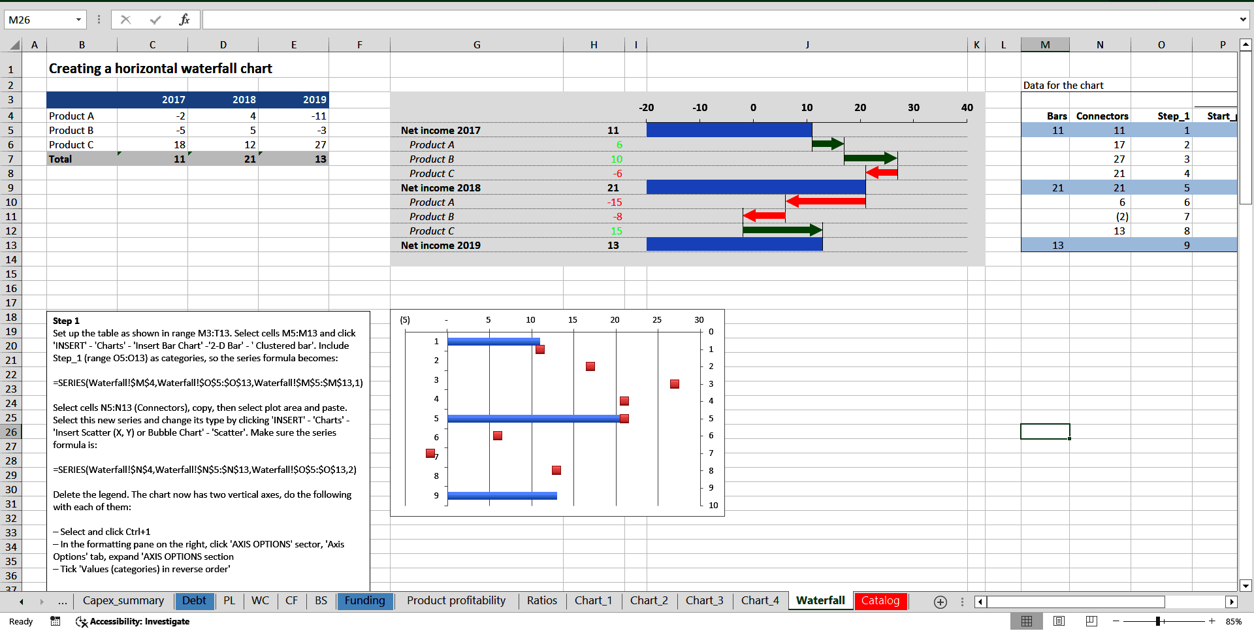Select the Net income 2017 blue bar

(x=729, y=129)
